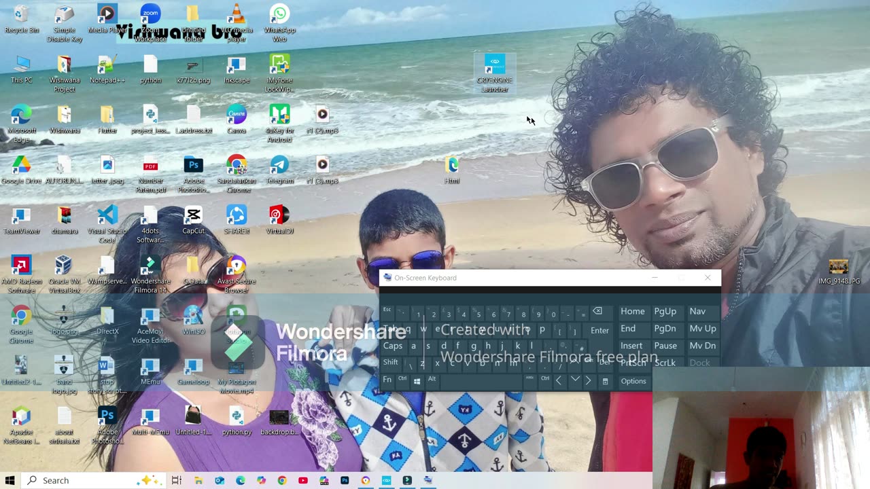This screenshot has width=870, height=489.
Task: Toggle Alt key on On-Screen Keyboard
Action: pyautogui.click(x=432, y=380)
